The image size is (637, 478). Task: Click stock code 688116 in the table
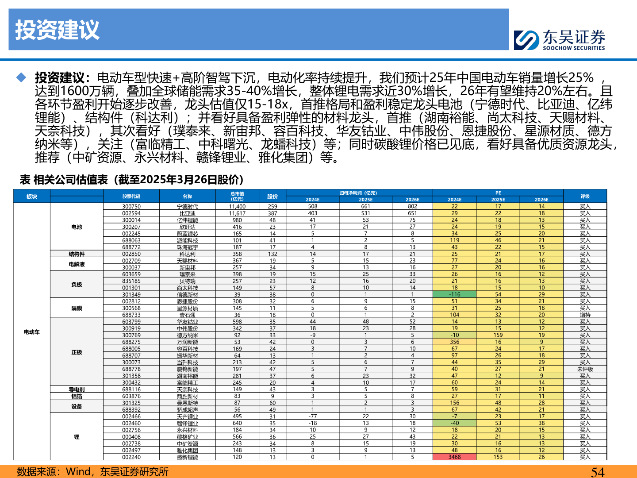131,389
